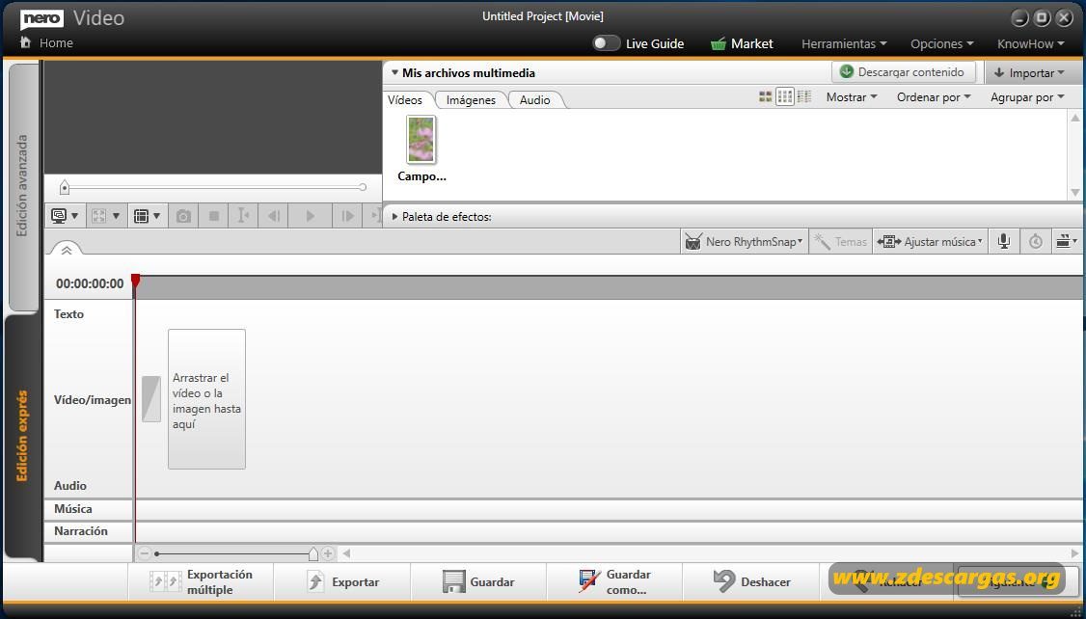The width and height of the screenshot is (1086, 619).
Task: Click the microphone narration record icon
Action: (x=1004, y=242)
